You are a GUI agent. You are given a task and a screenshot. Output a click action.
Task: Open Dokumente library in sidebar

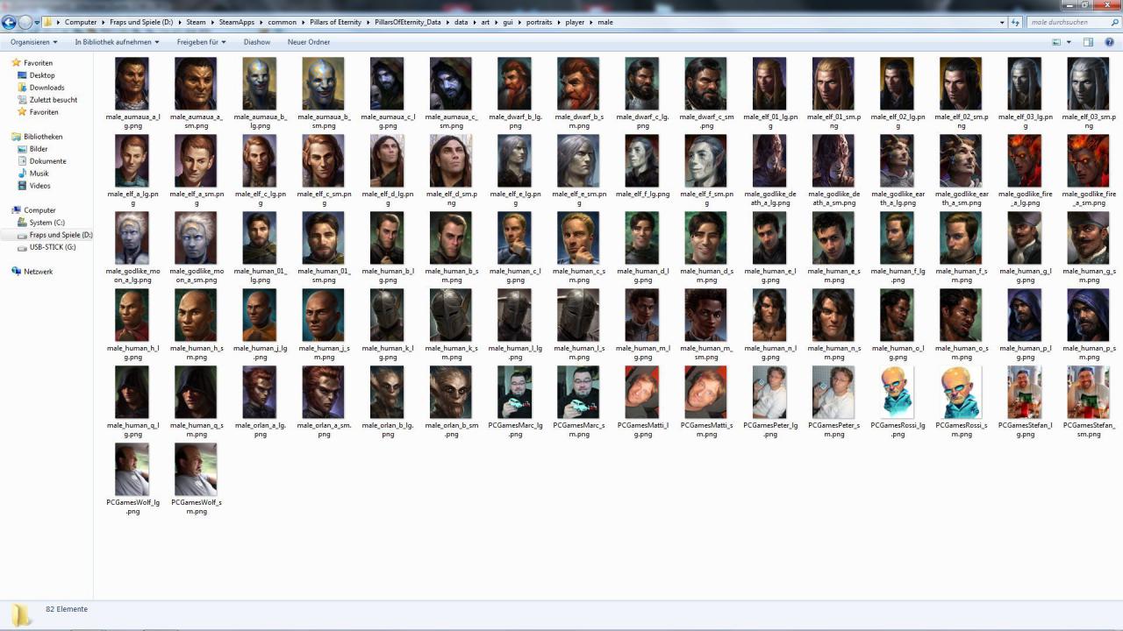pyautogui.click(x=47, y=161)
